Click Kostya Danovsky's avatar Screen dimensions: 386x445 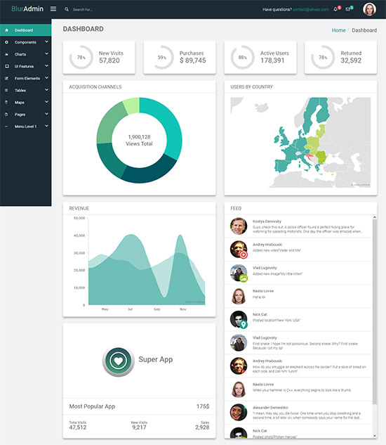tap(239, 226)
